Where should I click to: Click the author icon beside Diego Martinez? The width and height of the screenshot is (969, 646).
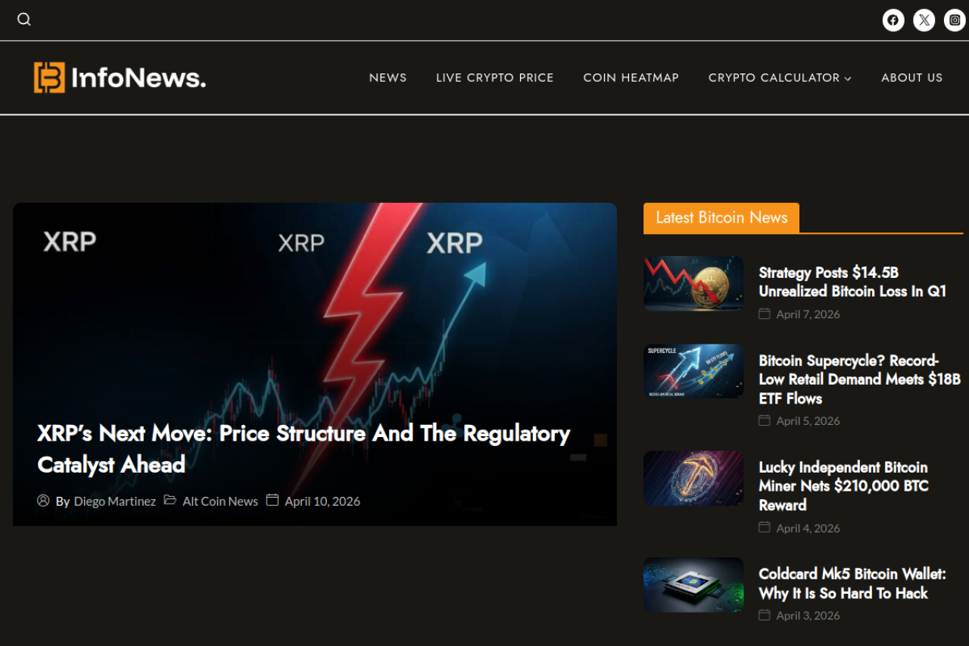(43, 501)
